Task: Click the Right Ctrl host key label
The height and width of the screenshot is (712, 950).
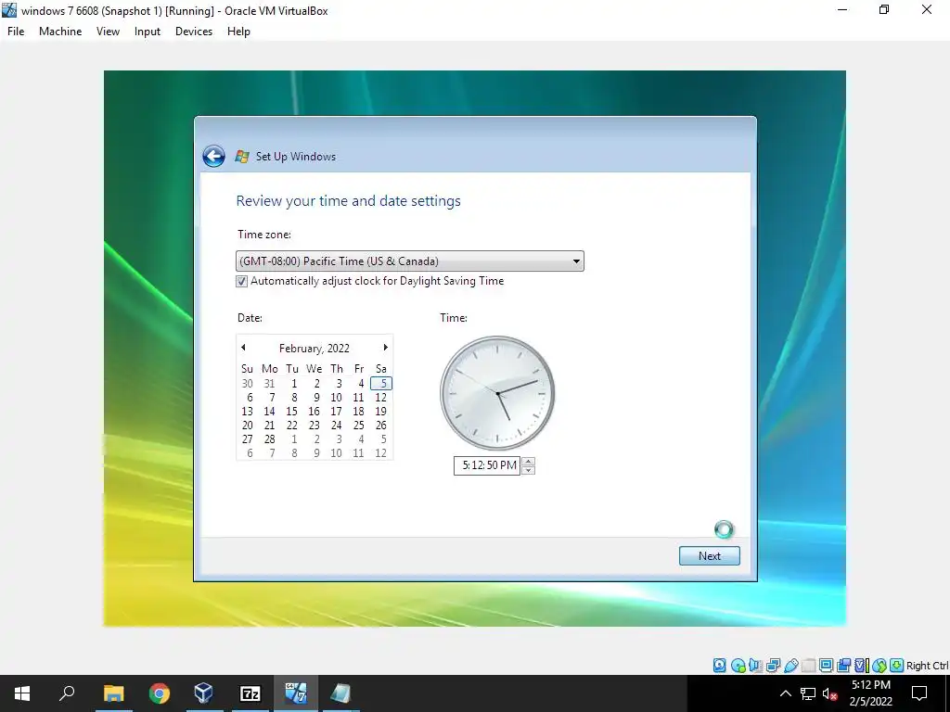Action: tap(927, 666)
